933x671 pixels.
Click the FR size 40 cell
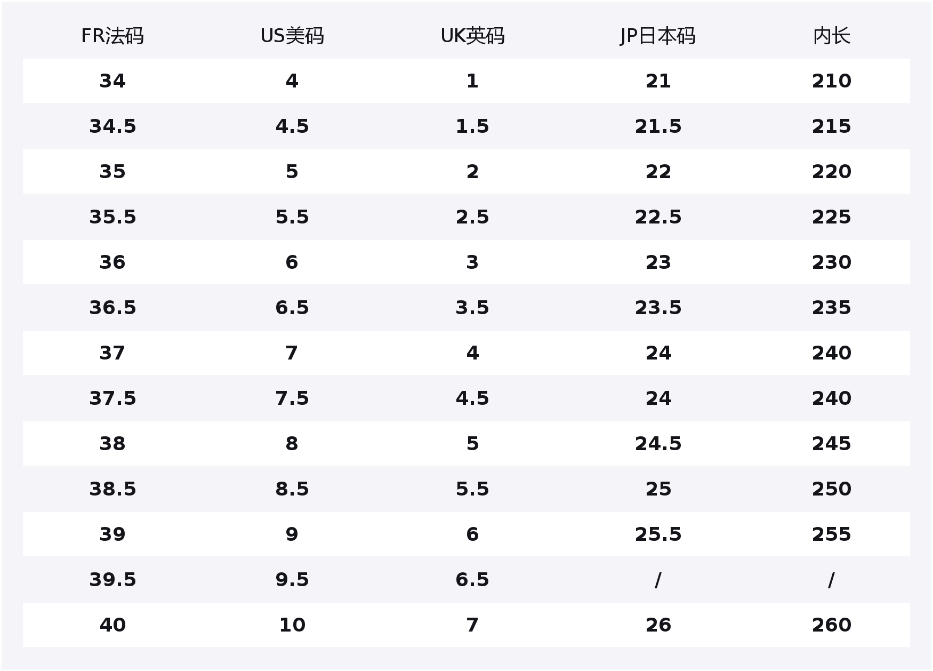coord(112,625)
